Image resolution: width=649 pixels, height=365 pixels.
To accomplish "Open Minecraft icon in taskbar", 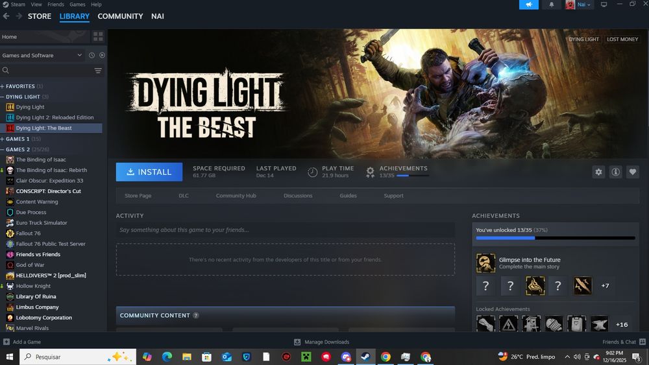I will pos(306,357).
